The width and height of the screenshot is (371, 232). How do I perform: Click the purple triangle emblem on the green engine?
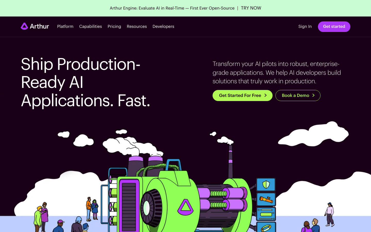click(185, 207)
